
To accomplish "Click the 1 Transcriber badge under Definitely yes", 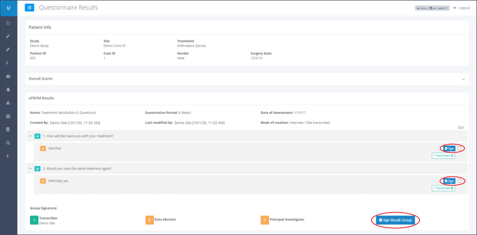I will (x=443, y=188).
